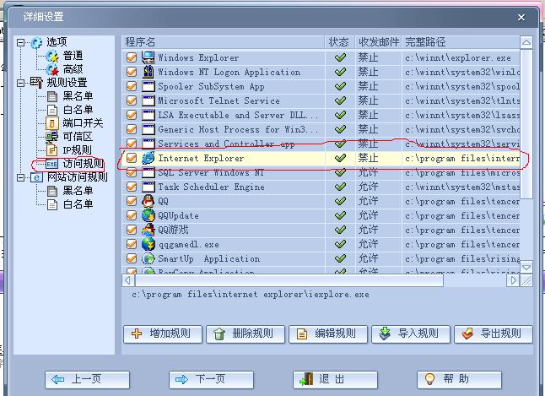Select the 普通 options icon
Image resolution: width=545 pixels, height=396 pixels.
point(52,56)
